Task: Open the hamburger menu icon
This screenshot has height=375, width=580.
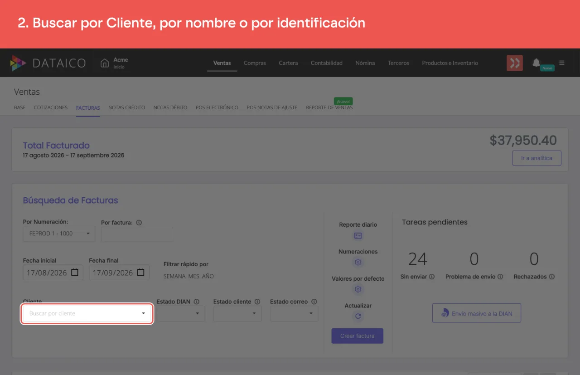Action: point(562,63)
